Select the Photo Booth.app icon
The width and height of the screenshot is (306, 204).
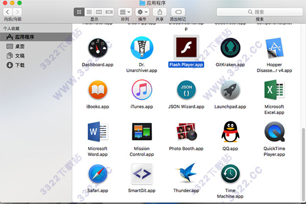click(186, 132)
